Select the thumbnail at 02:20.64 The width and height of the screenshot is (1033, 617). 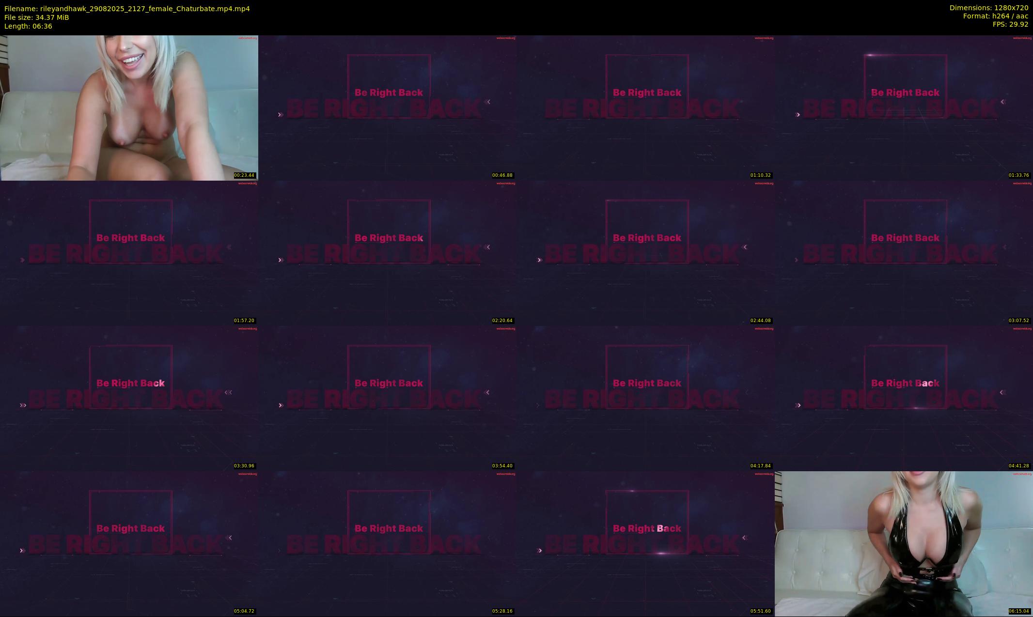point(387,253)
